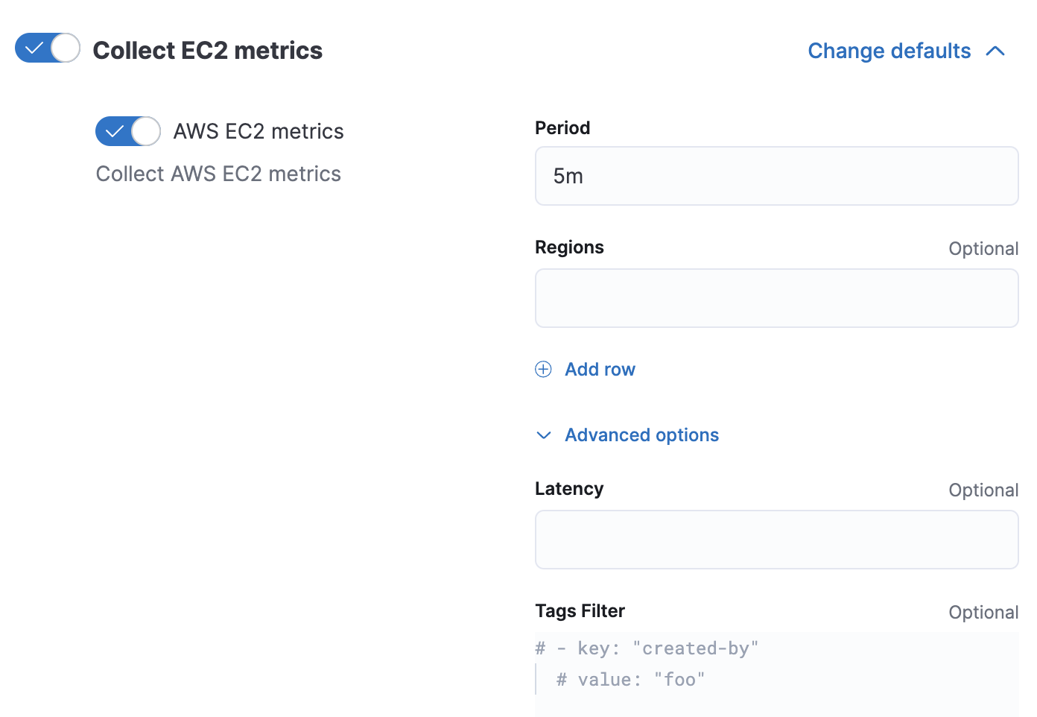Click the Collect EC2 metrics heading text
The image size is (1037, 717).
pos(207,51)
